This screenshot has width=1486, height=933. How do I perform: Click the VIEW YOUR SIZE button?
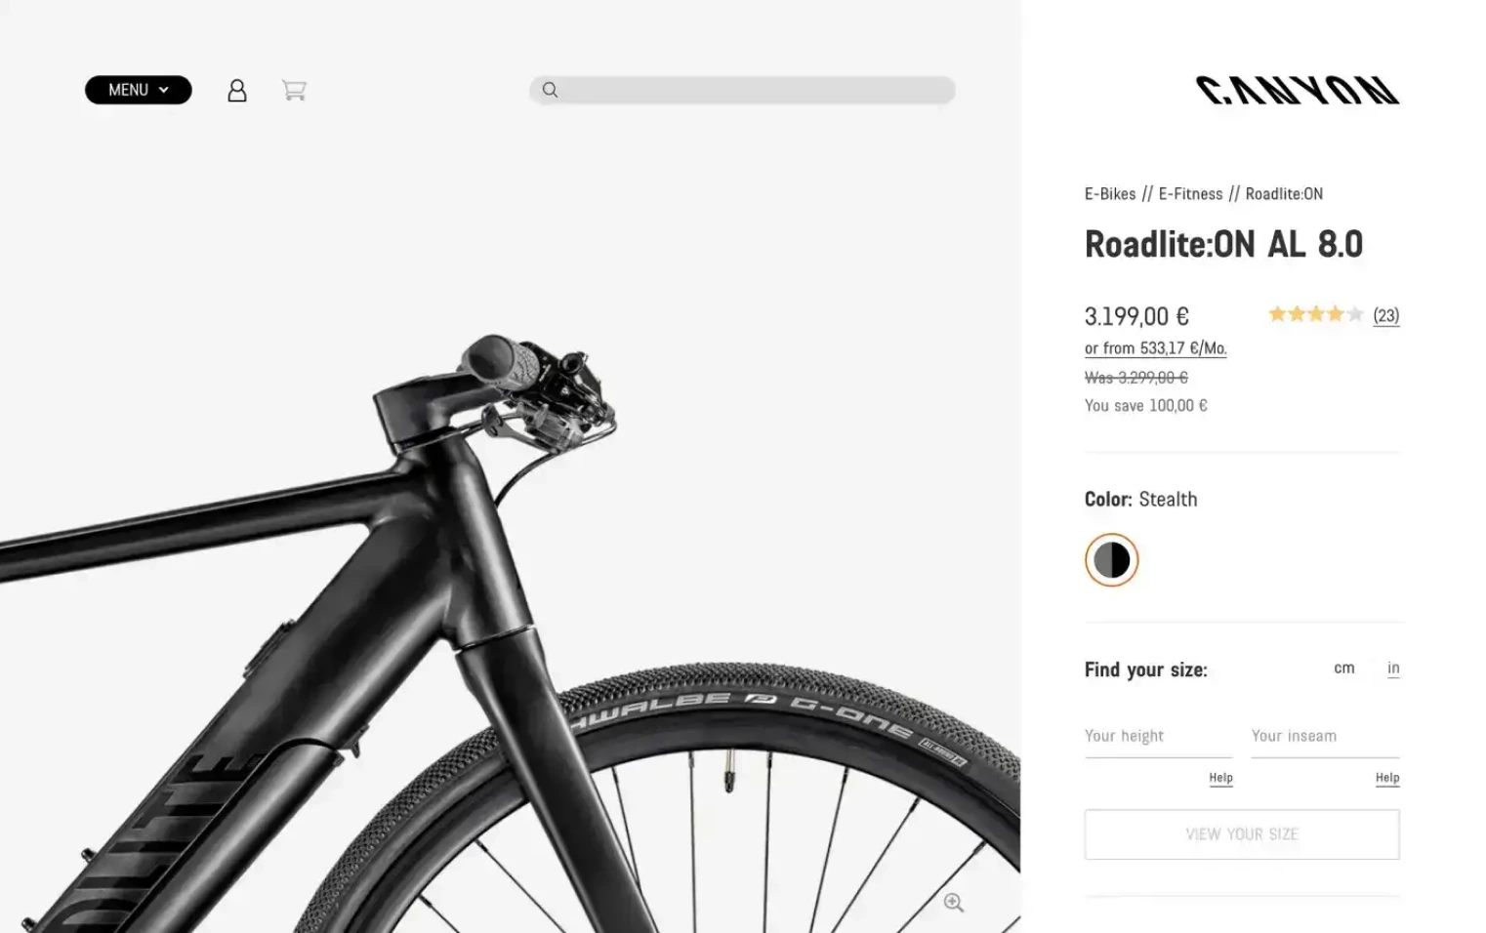tap(1242, 834)
